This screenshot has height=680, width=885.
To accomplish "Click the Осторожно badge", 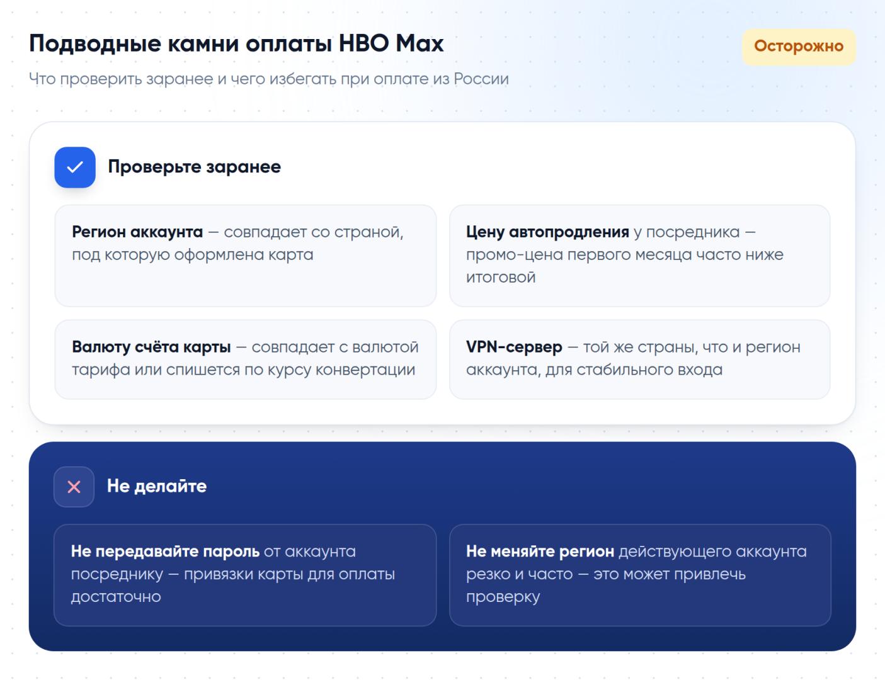I will tap(799, 47).
